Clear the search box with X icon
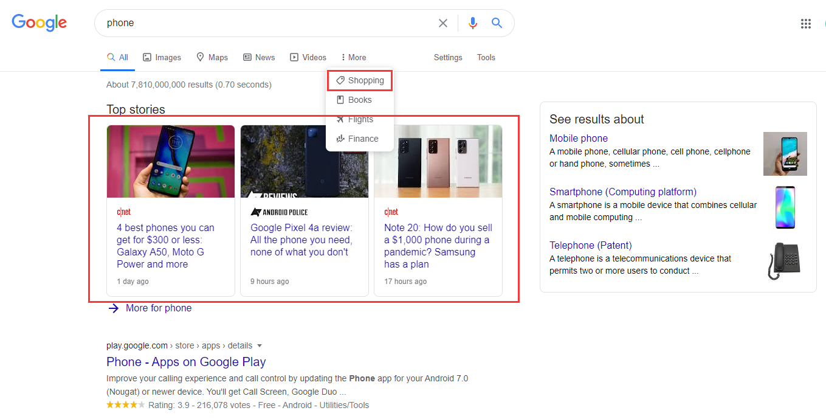The width and height of the screenshot is (826, 419). pos(443,23)
